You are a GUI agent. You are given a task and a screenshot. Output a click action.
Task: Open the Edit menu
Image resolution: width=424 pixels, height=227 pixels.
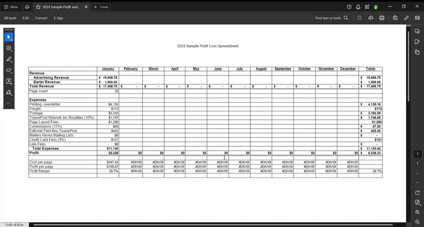pyautogui.click(x=26, y=18)
